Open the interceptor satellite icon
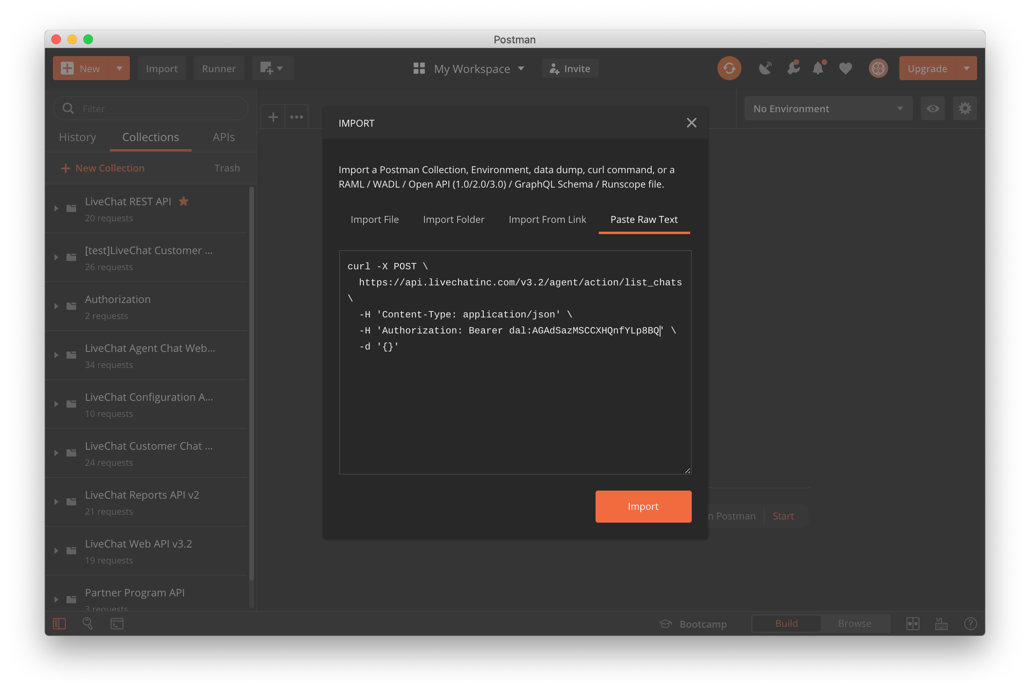 (765, 68)
